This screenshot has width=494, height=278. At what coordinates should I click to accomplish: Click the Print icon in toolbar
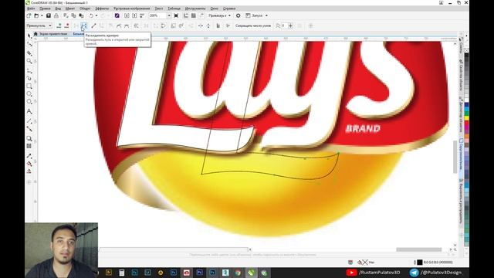click(x=56, y=15)
